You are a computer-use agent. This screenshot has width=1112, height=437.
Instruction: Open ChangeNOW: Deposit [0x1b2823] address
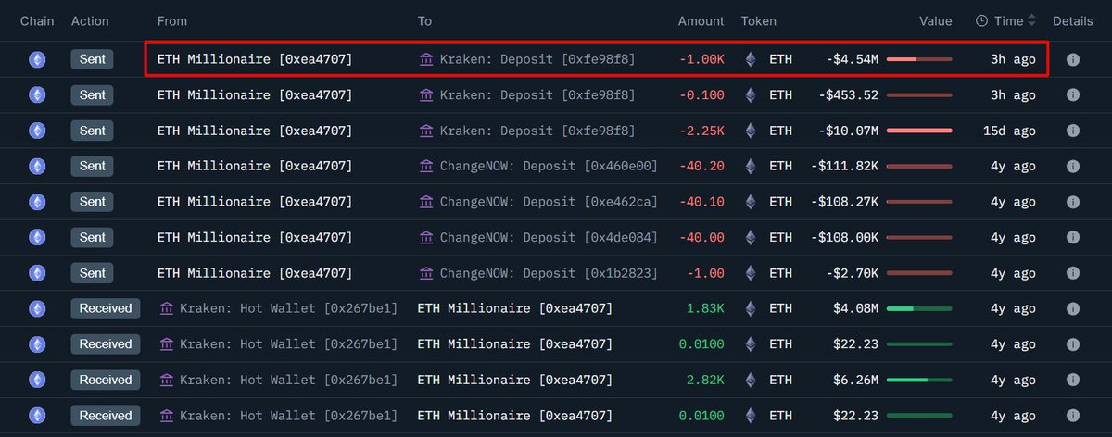click(549, 273)
